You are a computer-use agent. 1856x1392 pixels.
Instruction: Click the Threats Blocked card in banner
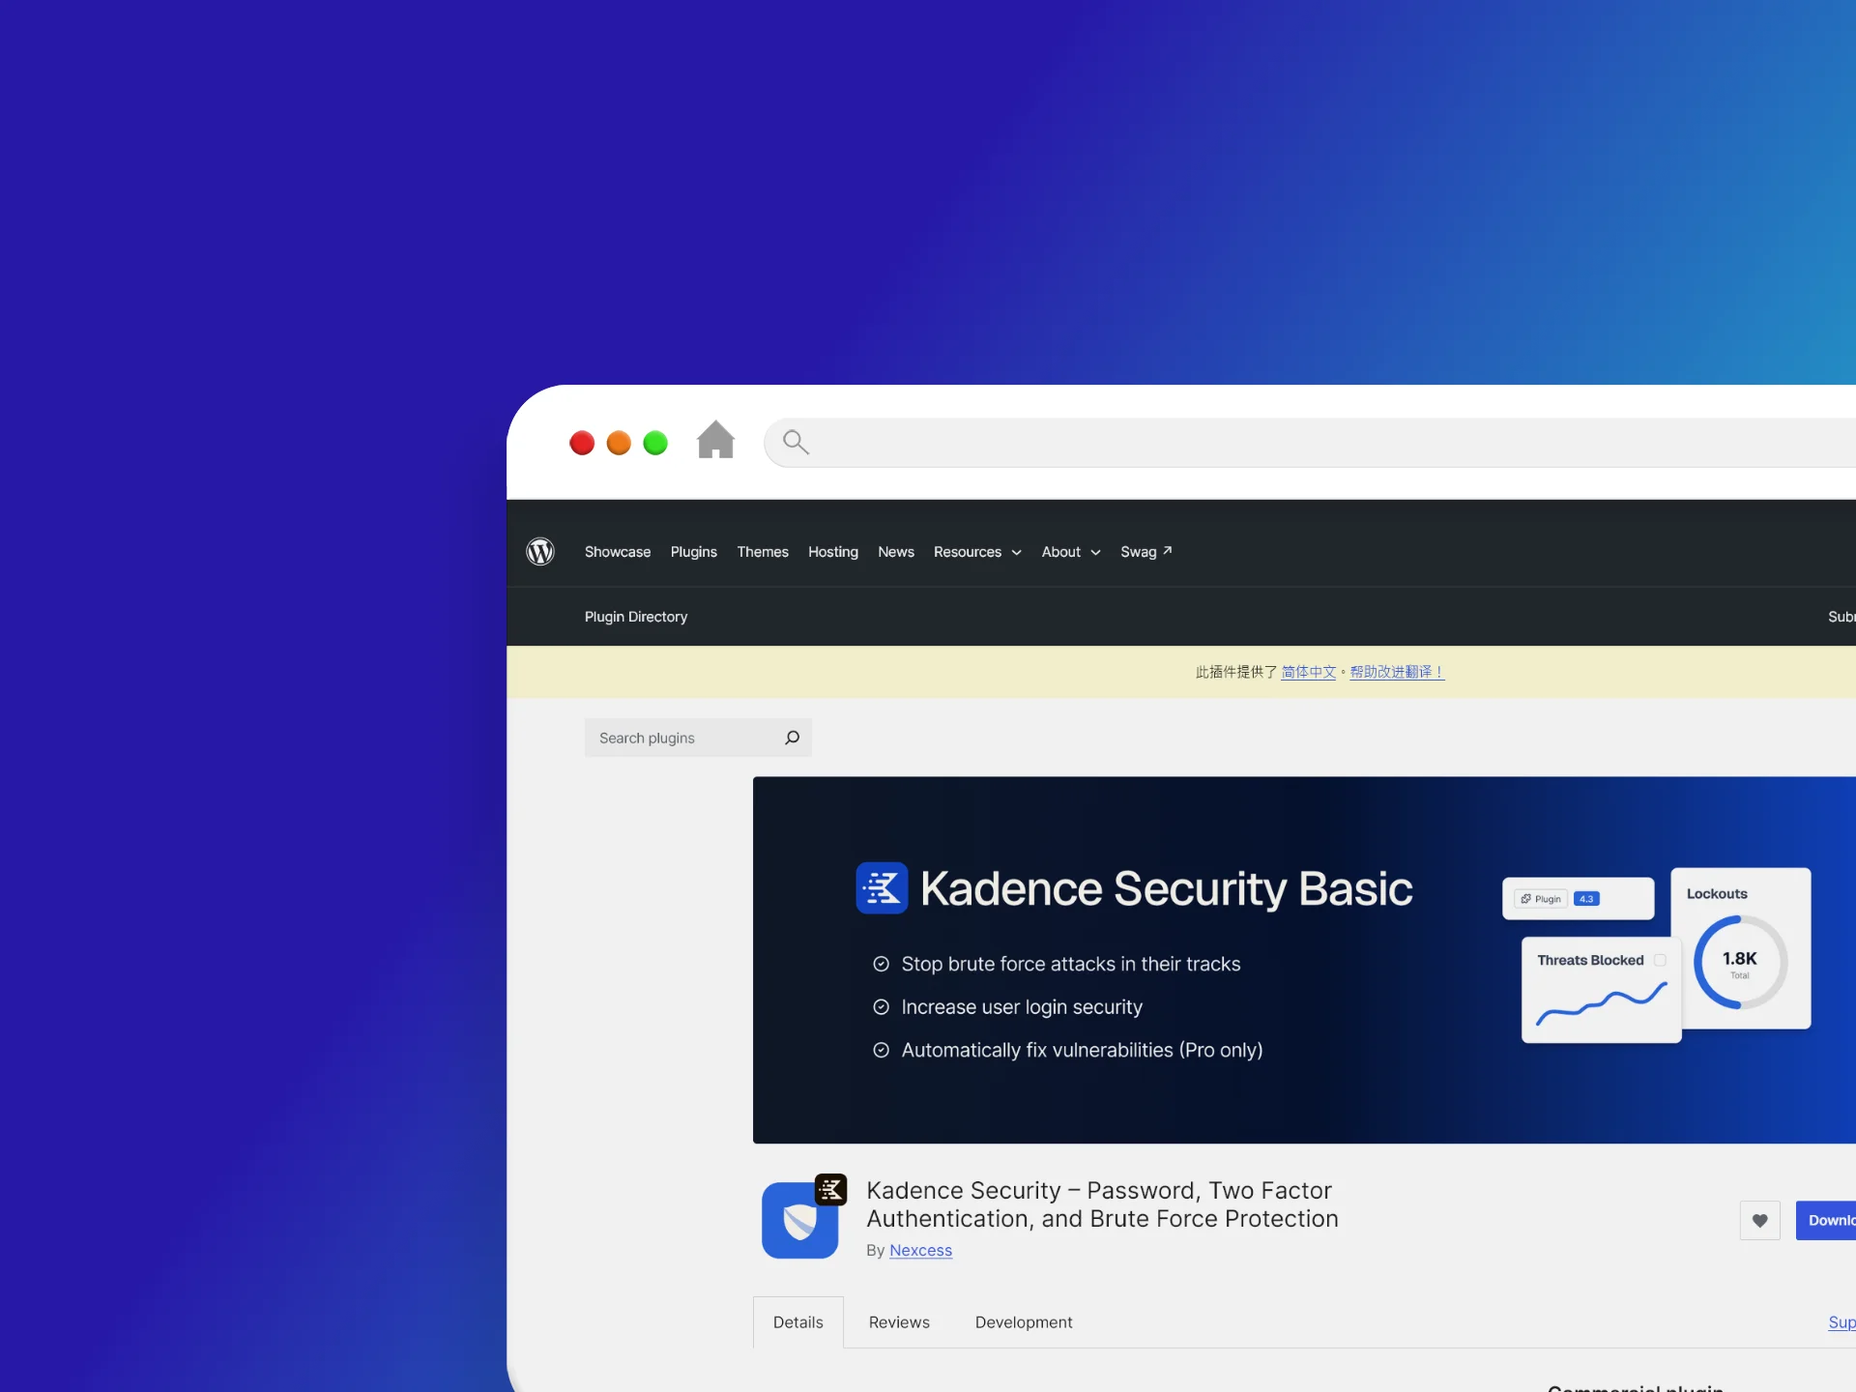tap(1601, 990)
